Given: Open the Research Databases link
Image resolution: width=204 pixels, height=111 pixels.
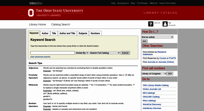Looking at the screenshot, I should pos(154,53).
